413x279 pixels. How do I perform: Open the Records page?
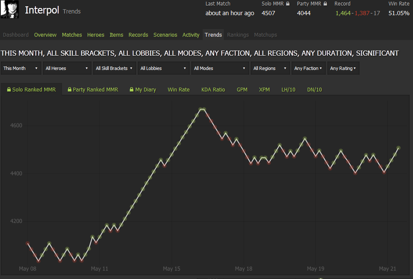pyautogui.click(x=138, y=35)
